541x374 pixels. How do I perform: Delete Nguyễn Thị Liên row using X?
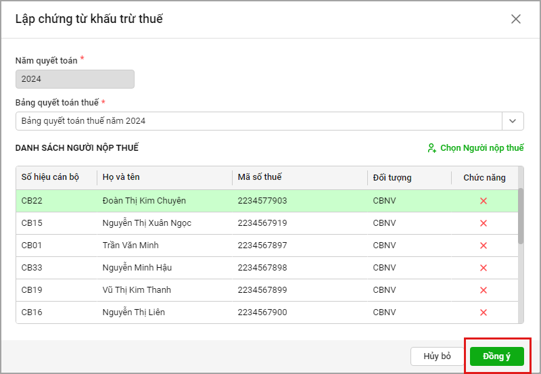click(x=484, y=312)
